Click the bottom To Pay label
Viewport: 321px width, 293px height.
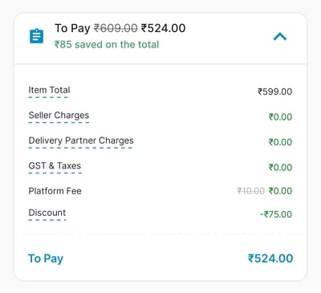[x=46, y=258]
